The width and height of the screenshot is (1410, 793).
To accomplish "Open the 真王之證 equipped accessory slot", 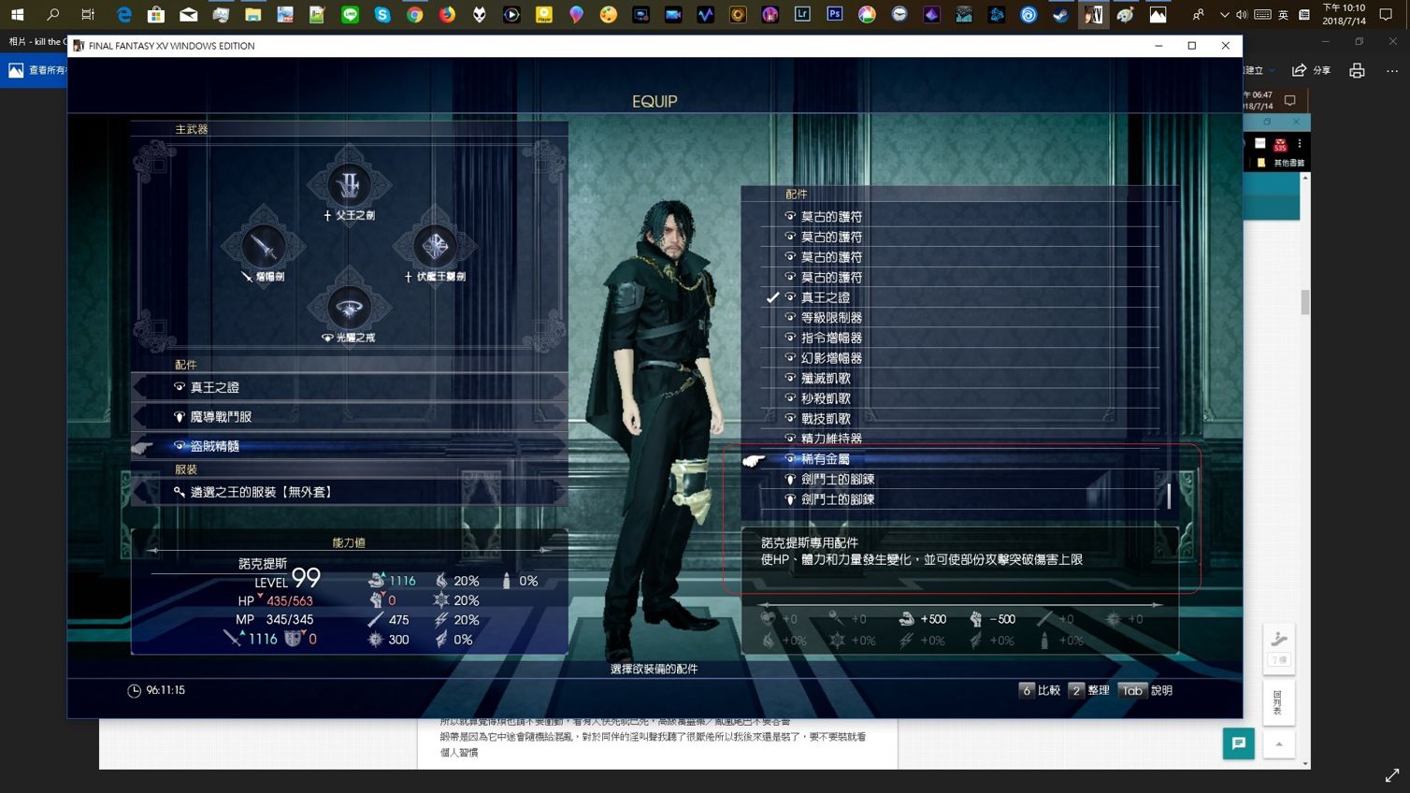I will click(349, 387).
